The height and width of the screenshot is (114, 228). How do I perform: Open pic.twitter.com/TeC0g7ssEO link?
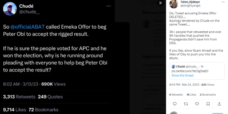pos(190,71)
